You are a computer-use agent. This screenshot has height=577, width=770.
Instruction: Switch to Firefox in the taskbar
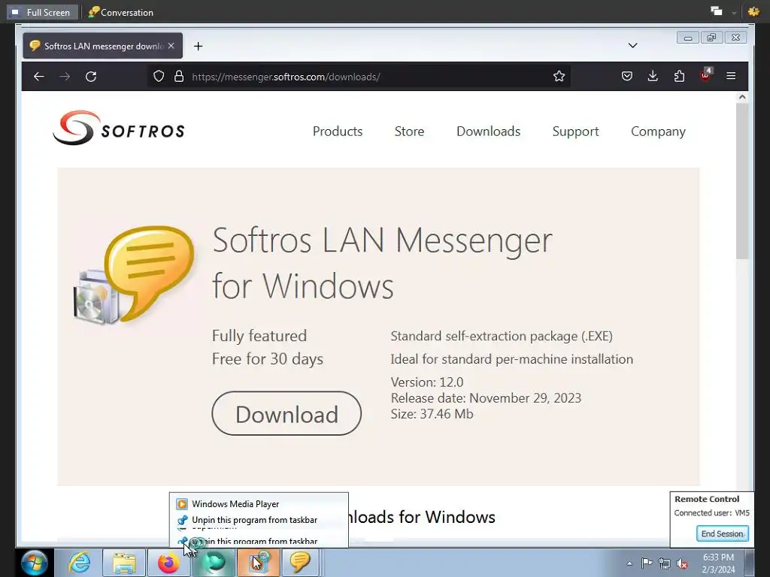coord(168,563)
